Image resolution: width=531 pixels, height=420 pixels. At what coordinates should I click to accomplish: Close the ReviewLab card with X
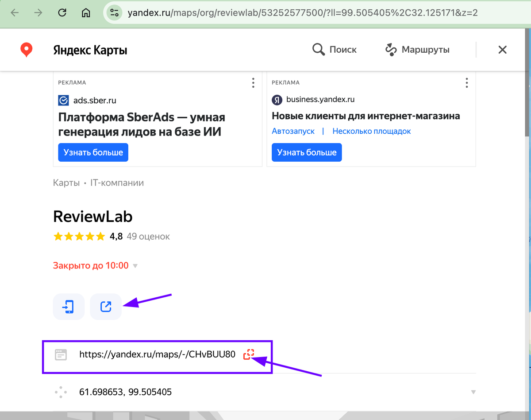click(502, 50)
